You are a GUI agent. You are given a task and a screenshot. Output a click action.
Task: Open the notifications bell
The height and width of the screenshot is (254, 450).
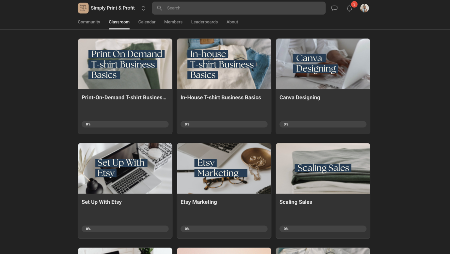[349, 8]
